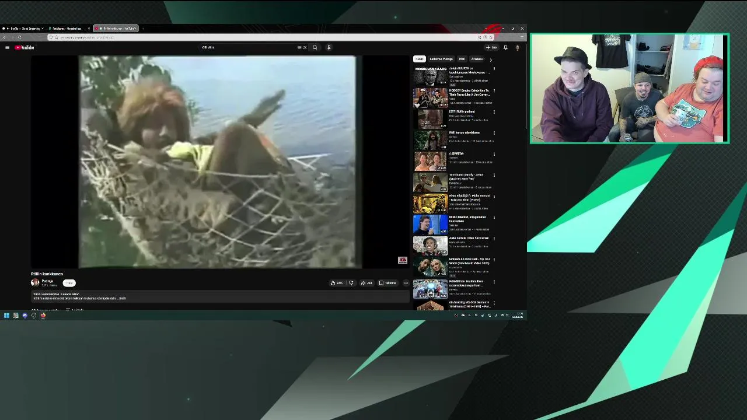Open the Pudnaja channel name link
Image resolution: width=747 pixels, height=420 pixels.
pos(47,281)
